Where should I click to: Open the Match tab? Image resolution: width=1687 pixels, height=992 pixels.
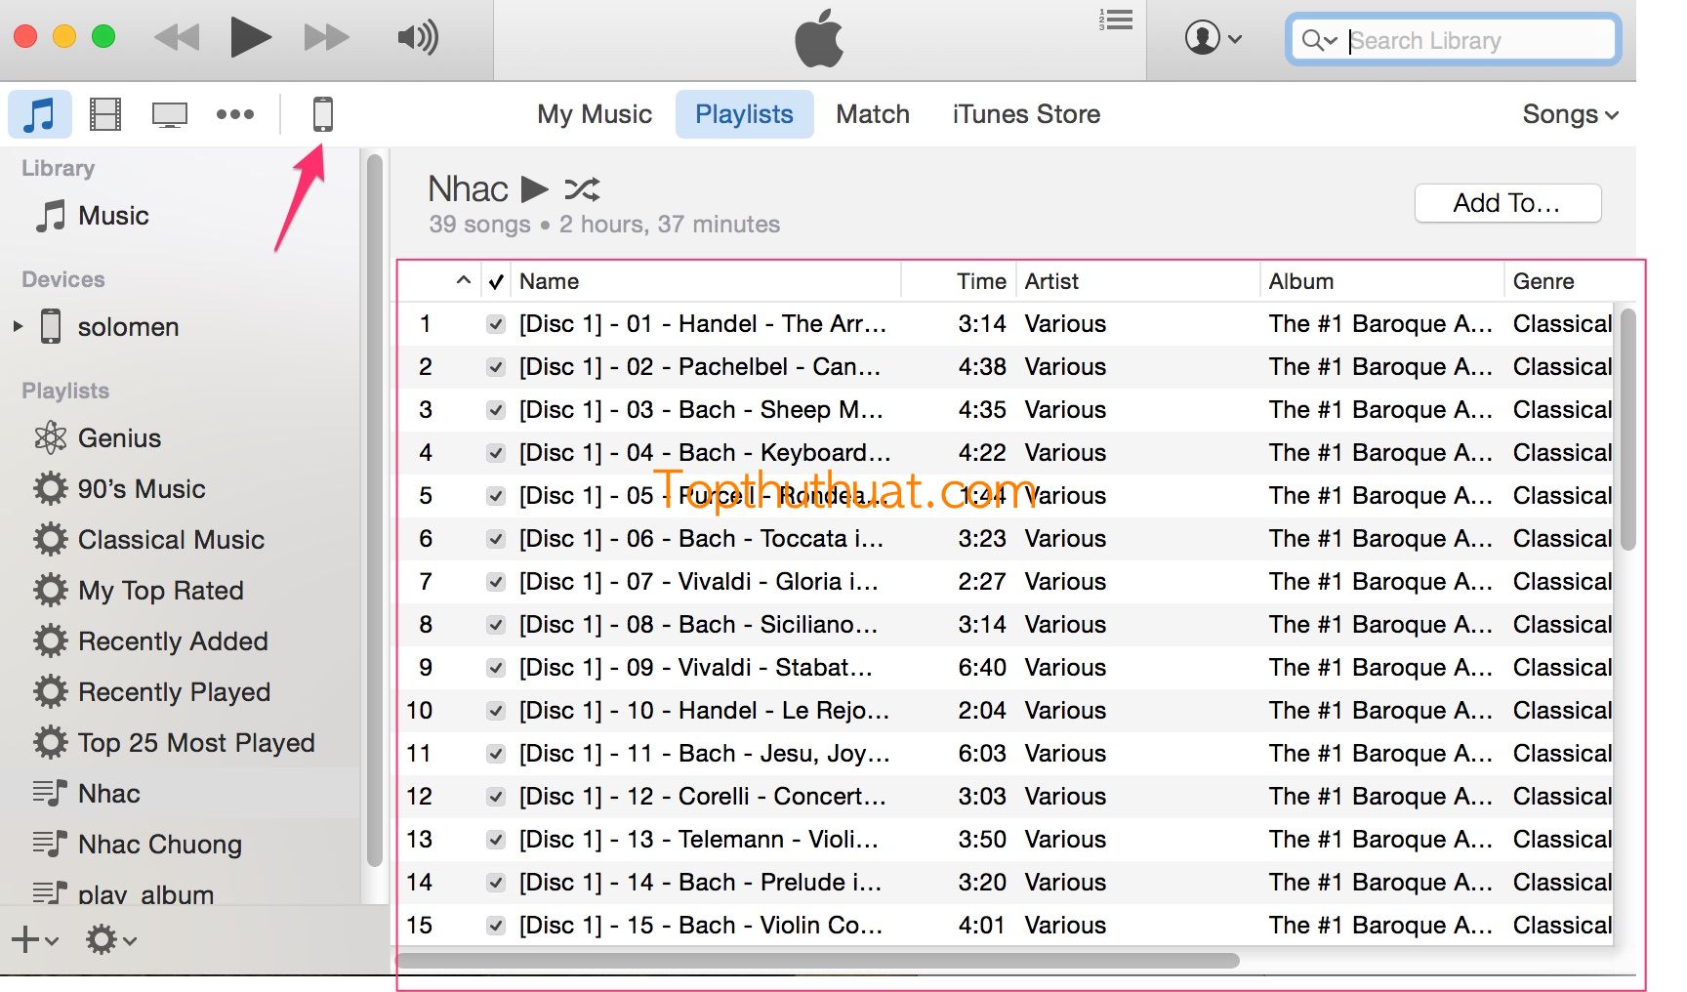[x=873, y=114]
